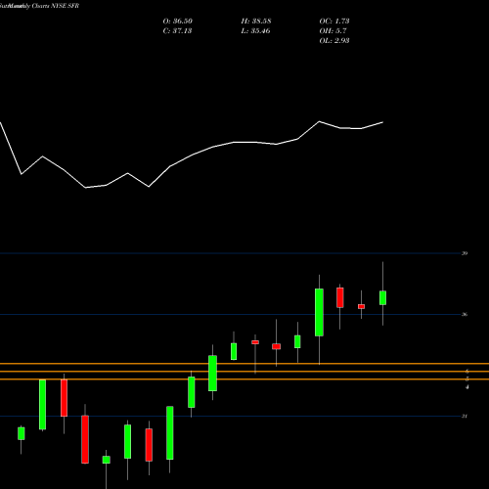Screen dimensions: 489x489
Task: Click the price axis label '36'
Action: [x=465, y=314]
